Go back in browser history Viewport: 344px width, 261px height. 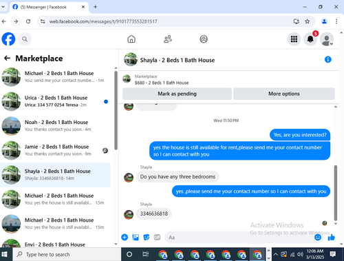tap(4, 21)
